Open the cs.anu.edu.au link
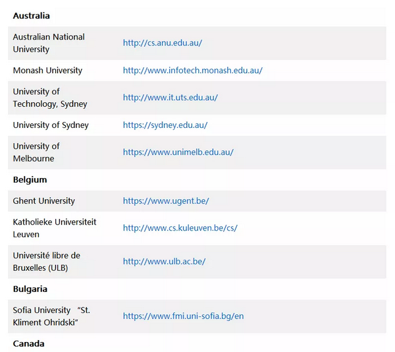The height and width of the screenshot is (352, 395). pos(163,43)
